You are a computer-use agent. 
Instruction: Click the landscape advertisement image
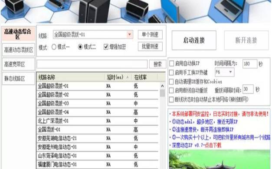tap(220, 159)
